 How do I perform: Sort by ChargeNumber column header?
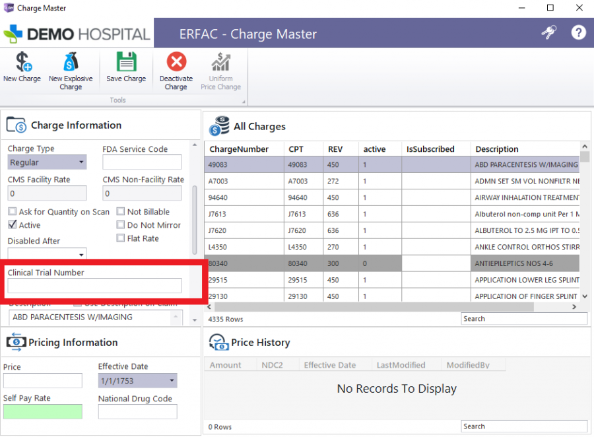pos(244,149)
